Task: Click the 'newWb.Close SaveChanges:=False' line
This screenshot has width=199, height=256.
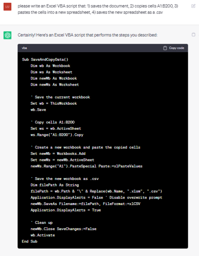Action: pos(64,229)
